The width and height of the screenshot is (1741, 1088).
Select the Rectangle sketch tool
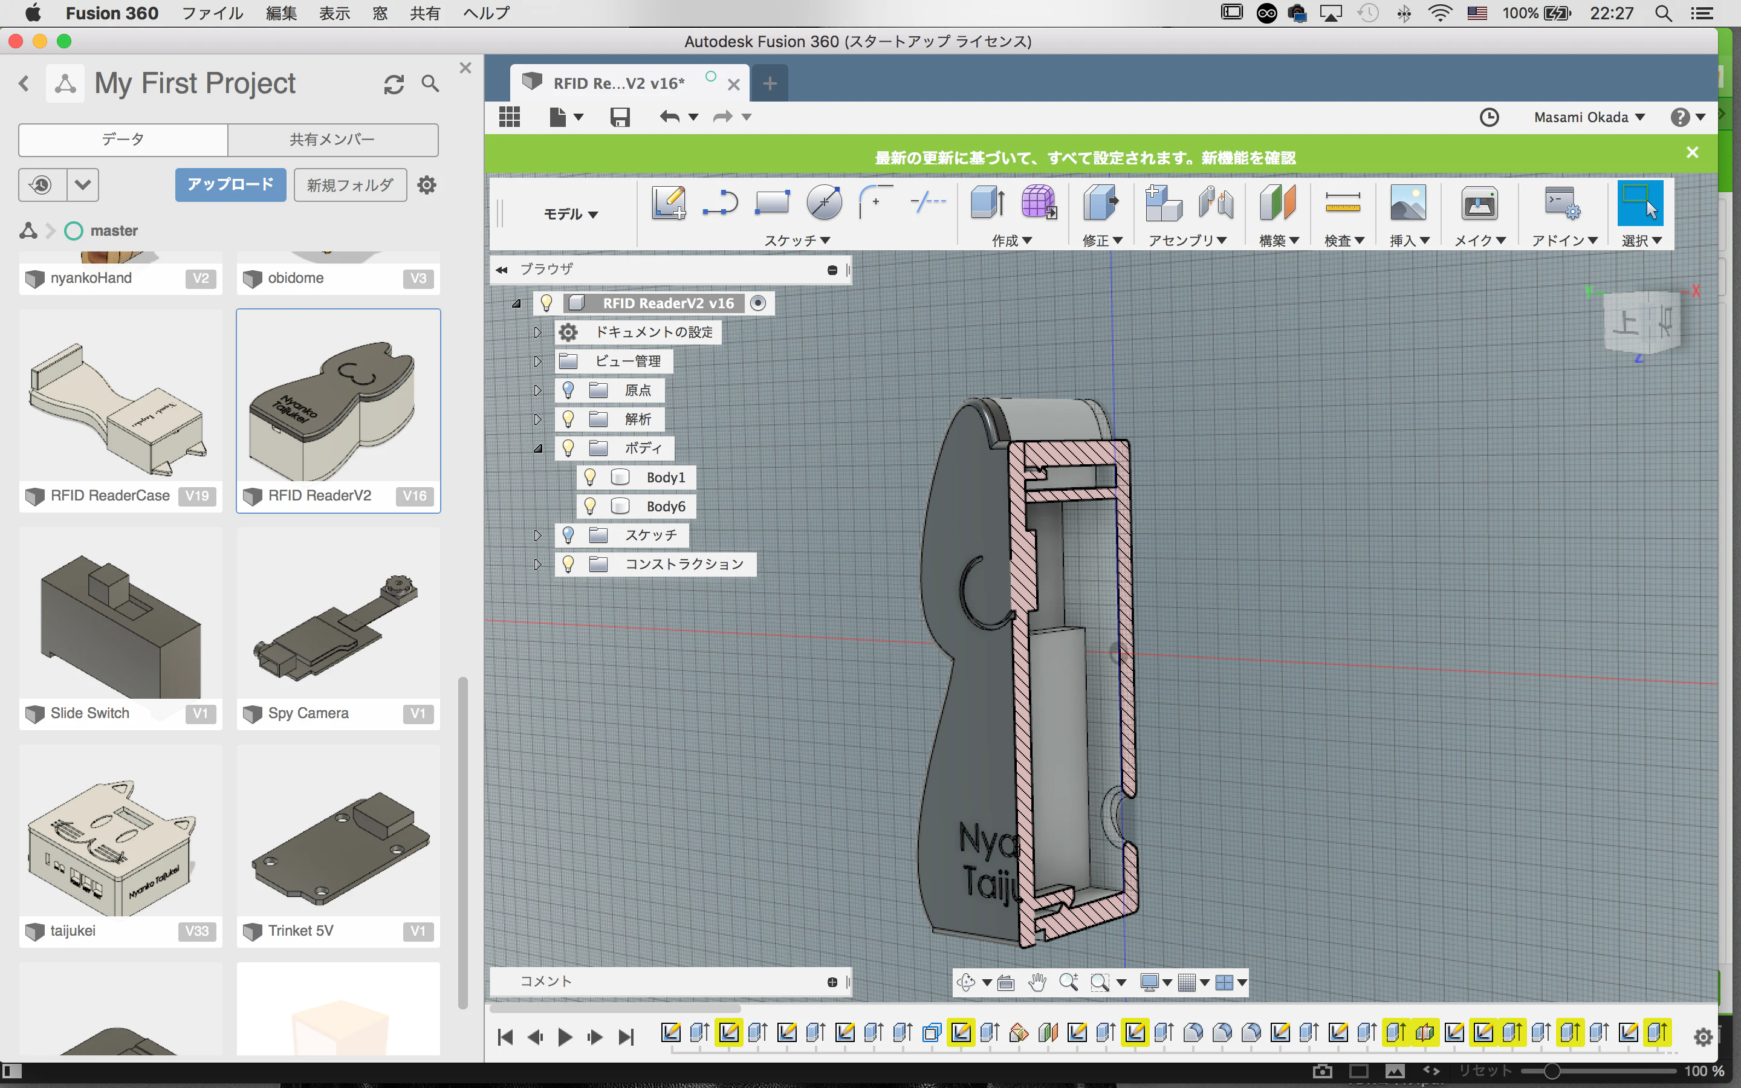(772, 202)
